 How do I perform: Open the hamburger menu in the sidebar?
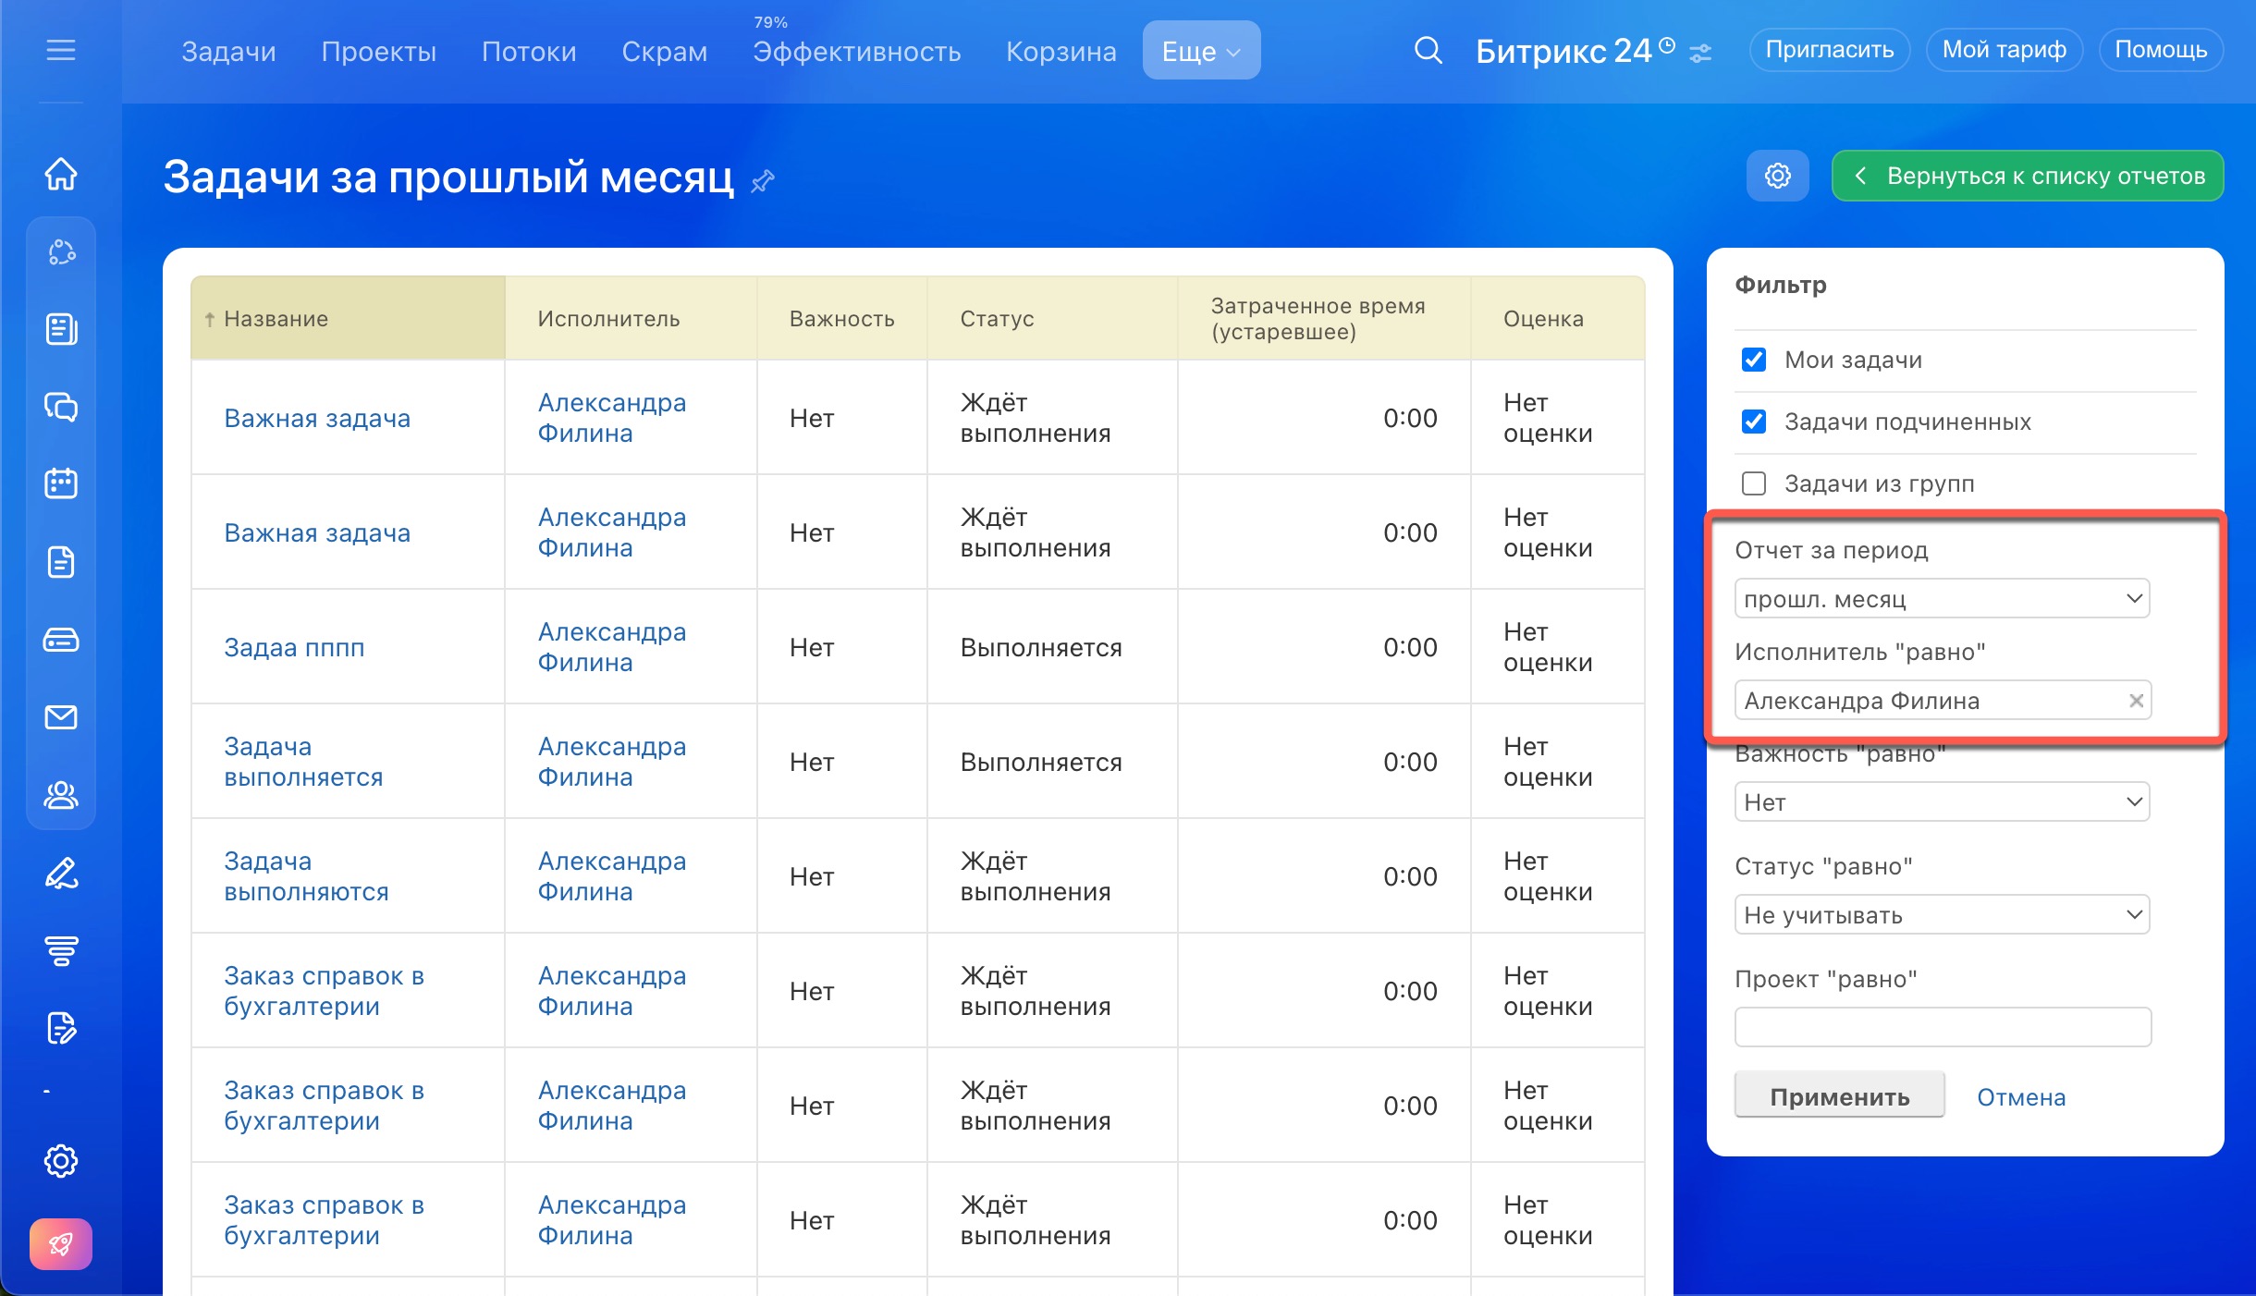[x=61, y=50]
